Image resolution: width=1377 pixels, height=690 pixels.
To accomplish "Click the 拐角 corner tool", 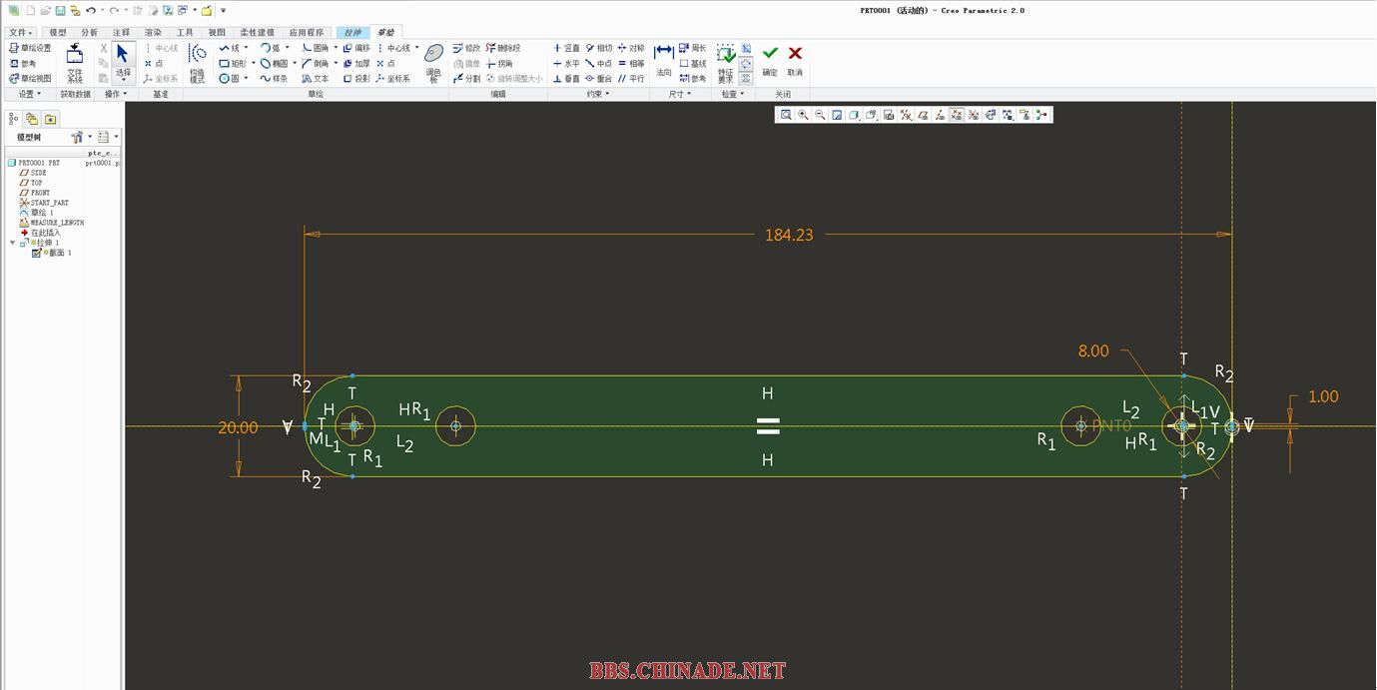I will point(499,63).
